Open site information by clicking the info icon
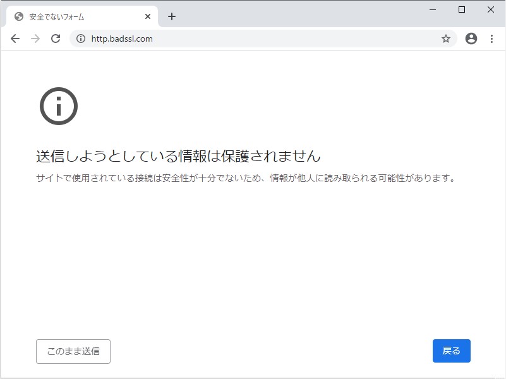Image resolution: width=506 pixels, height=379 pixels. pos(80,39)
